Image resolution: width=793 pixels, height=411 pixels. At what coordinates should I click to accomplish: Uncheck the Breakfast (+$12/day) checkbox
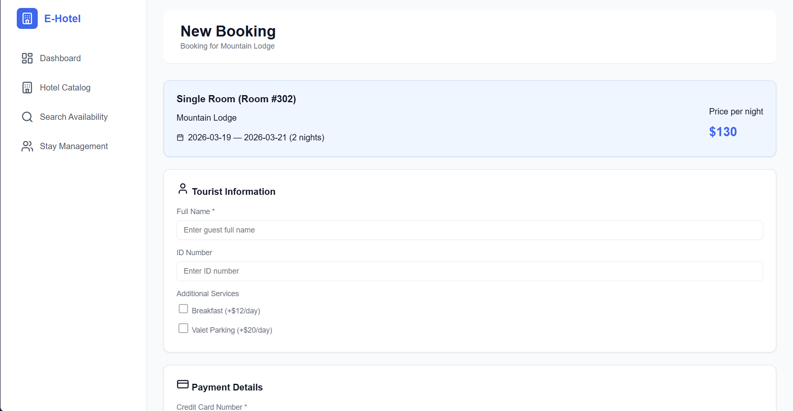(x=183, y=308)
